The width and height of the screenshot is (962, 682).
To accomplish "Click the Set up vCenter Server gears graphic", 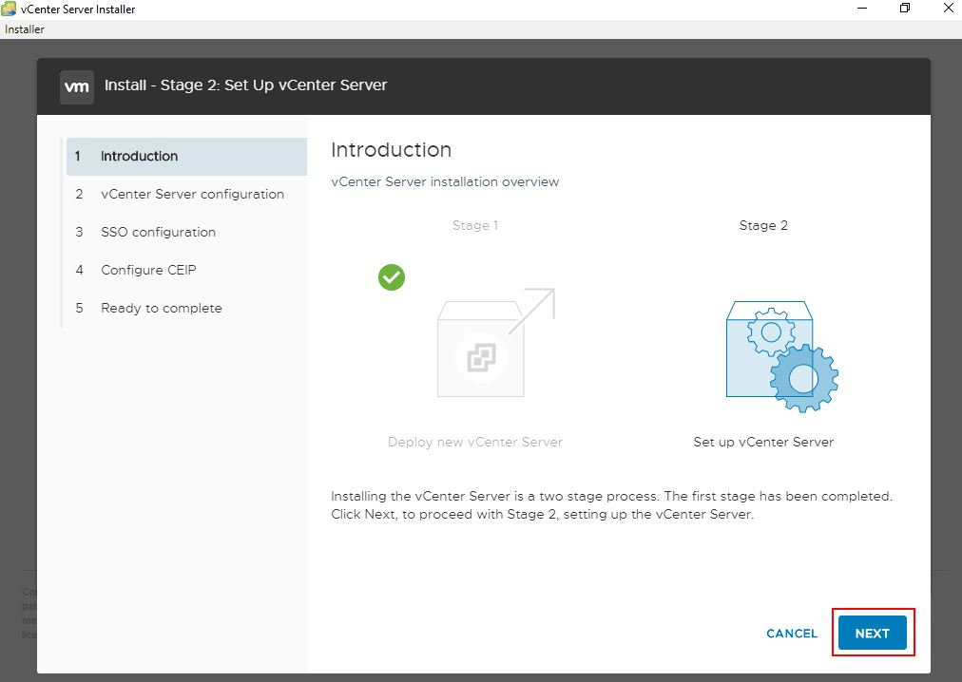I will (782, 355).
